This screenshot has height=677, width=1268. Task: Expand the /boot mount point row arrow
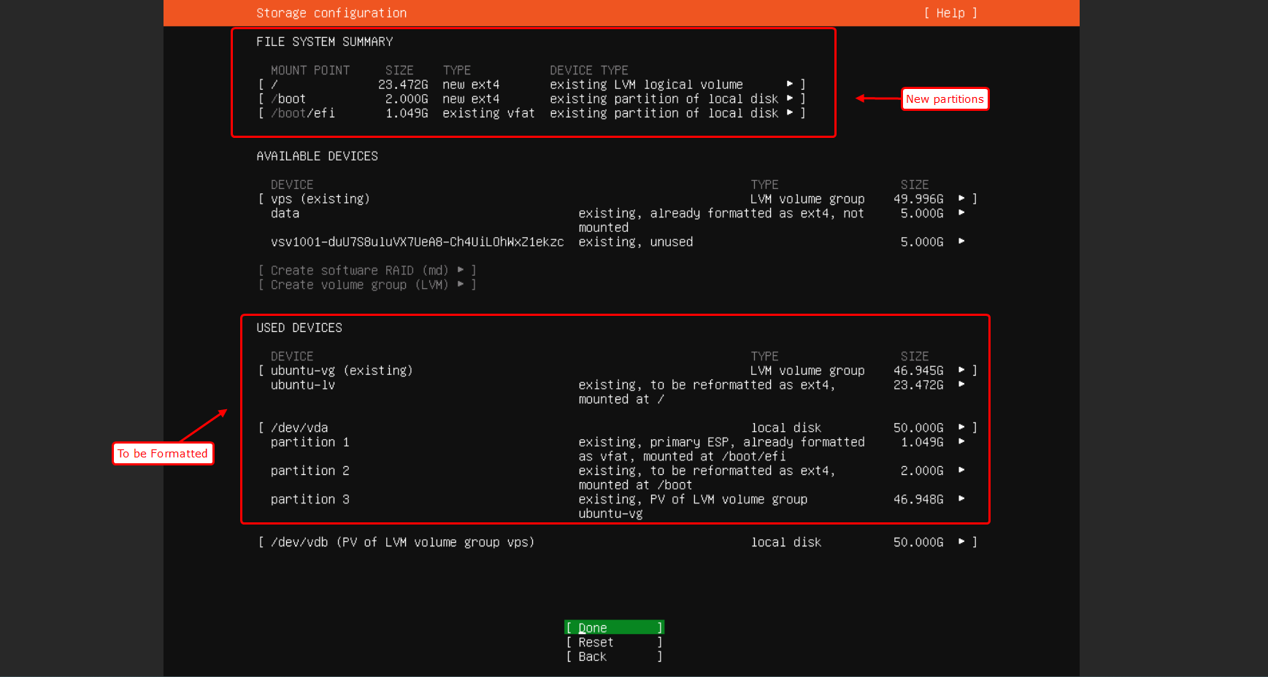point(789,98)
